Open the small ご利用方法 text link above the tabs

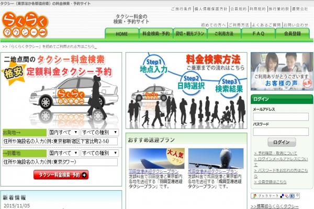[x=239, y=25]
